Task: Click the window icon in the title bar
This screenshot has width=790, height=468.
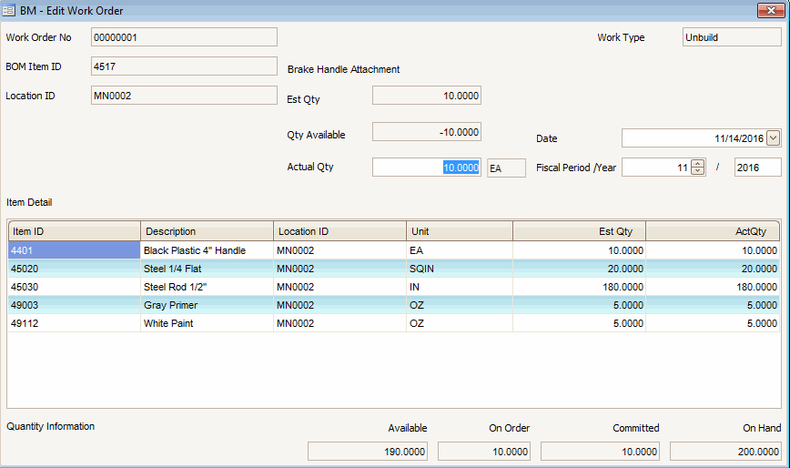Action: [8, 10]
